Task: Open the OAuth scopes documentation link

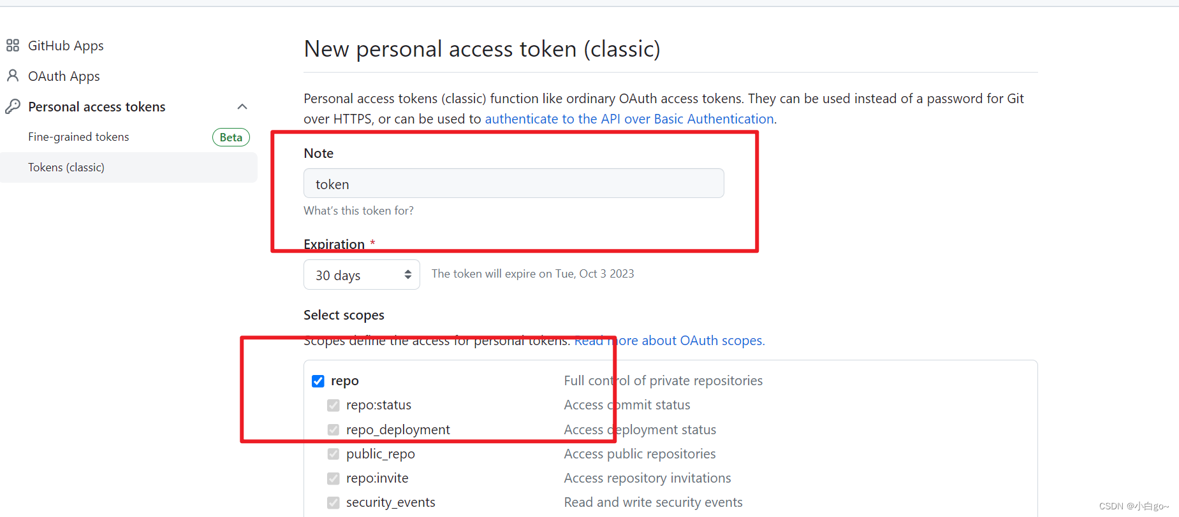Action: coord(701,341)
